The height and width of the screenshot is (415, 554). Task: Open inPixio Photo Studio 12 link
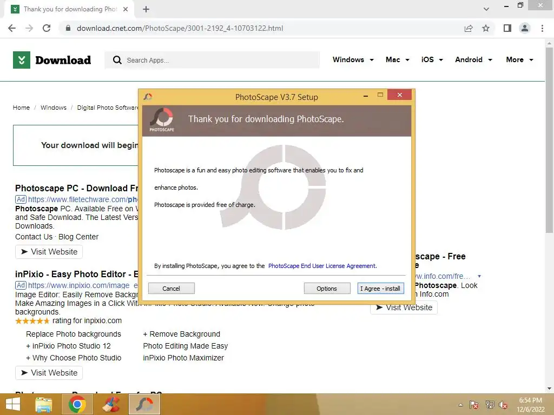[x=68, y=346]
